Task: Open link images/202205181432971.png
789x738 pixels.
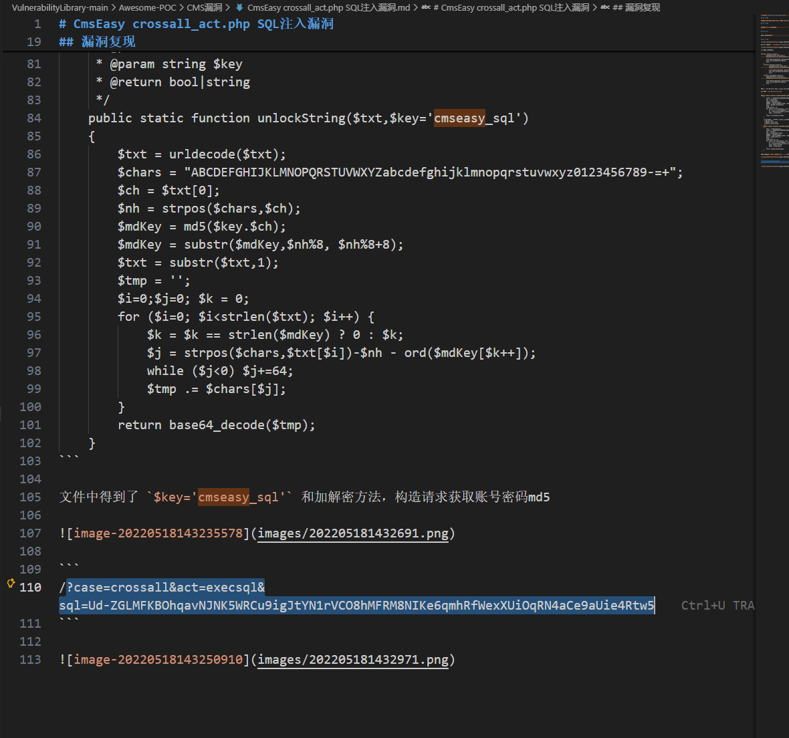Action: click(x=353, y=660)
